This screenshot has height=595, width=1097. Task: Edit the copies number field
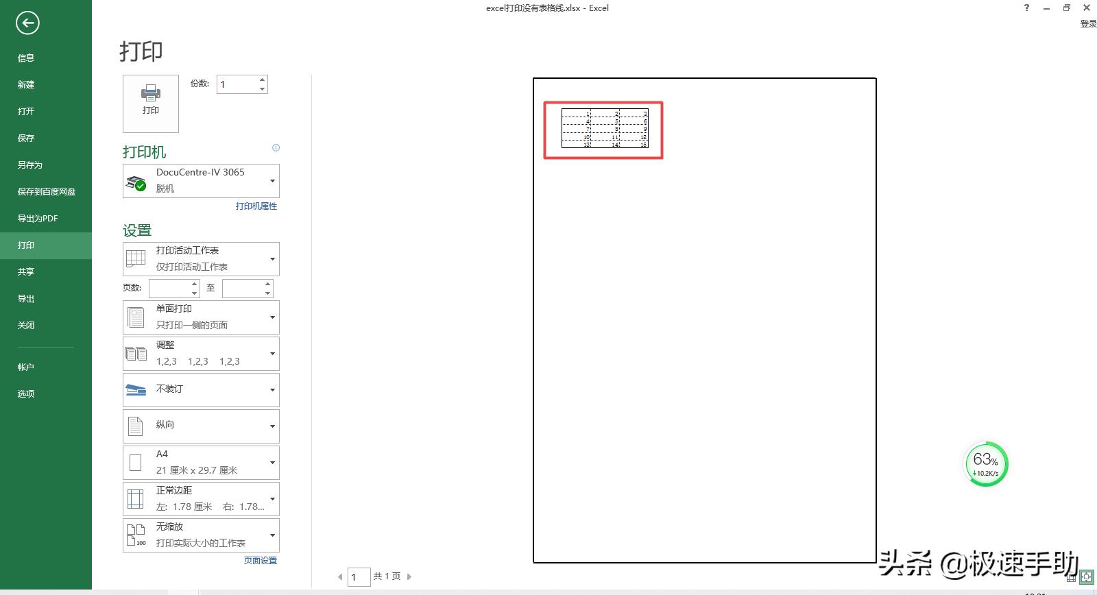point(237,84)
